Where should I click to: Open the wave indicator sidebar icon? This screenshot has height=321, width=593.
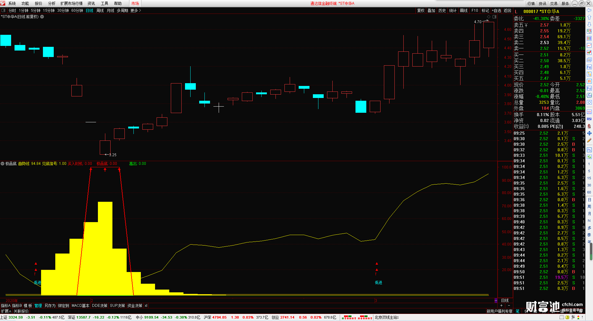pyautogui.click(x=589, y=112)
